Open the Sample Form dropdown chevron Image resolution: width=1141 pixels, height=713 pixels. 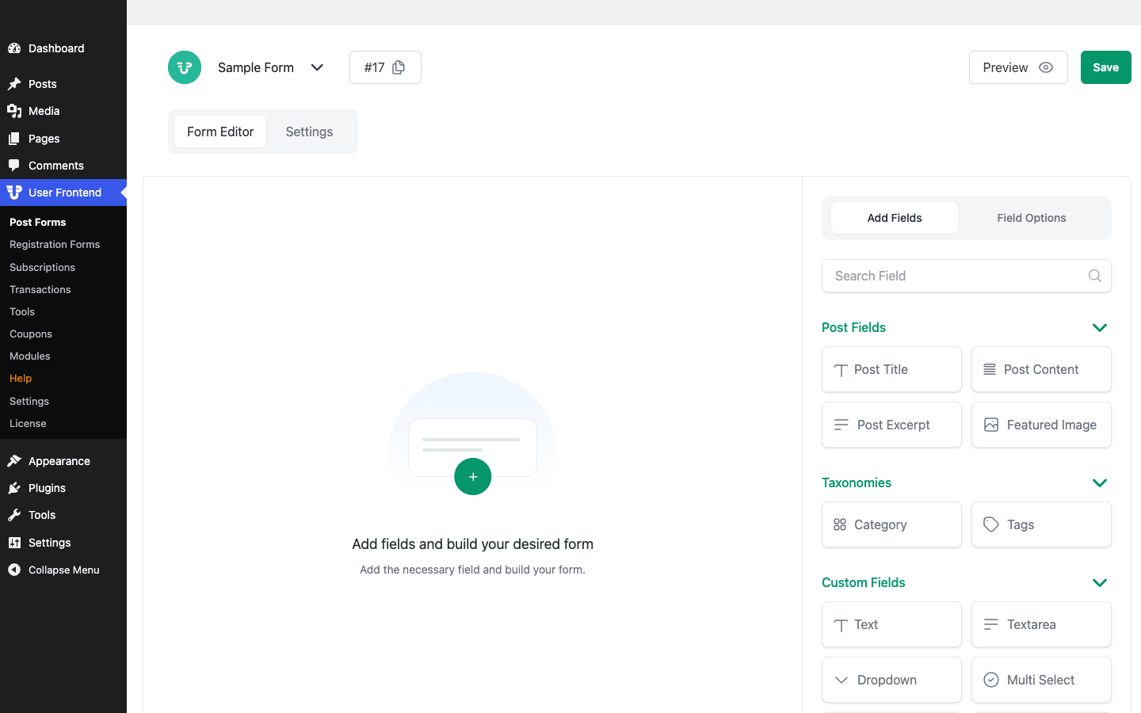point(317,67)
